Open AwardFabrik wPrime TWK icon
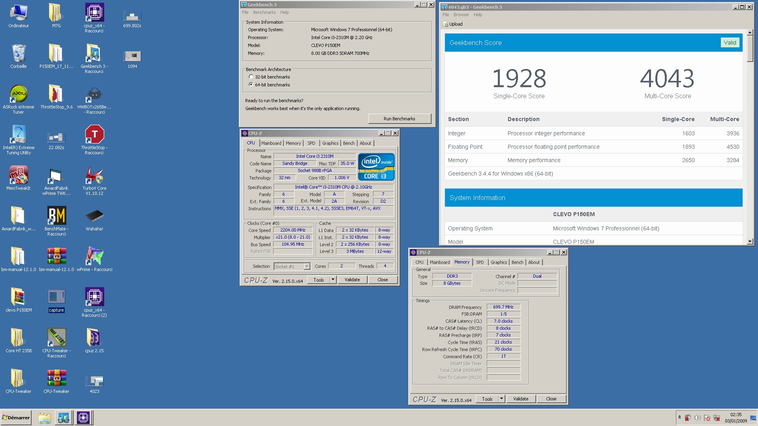The width and height of the screenshot is (758, 426). [56, 181]
